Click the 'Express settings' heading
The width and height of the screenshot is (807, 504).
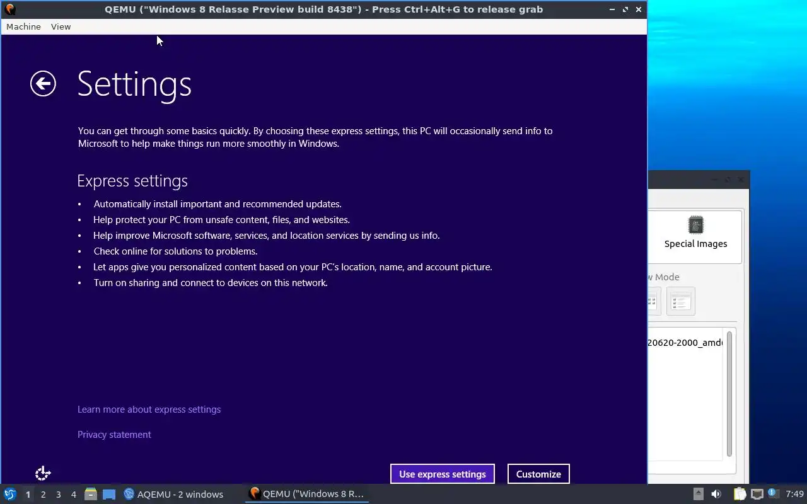click(x=132, y=181)
